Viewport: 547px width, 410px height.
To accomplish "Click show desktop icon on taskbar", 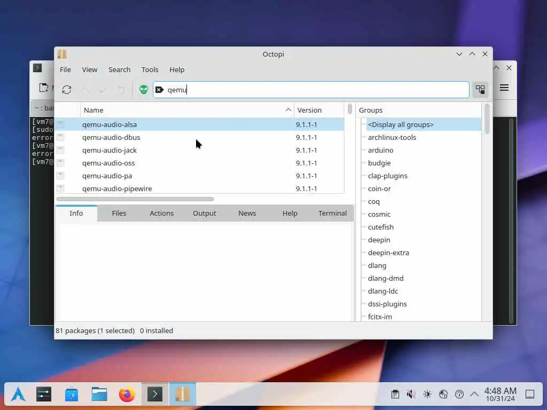I will click(530, 395).
